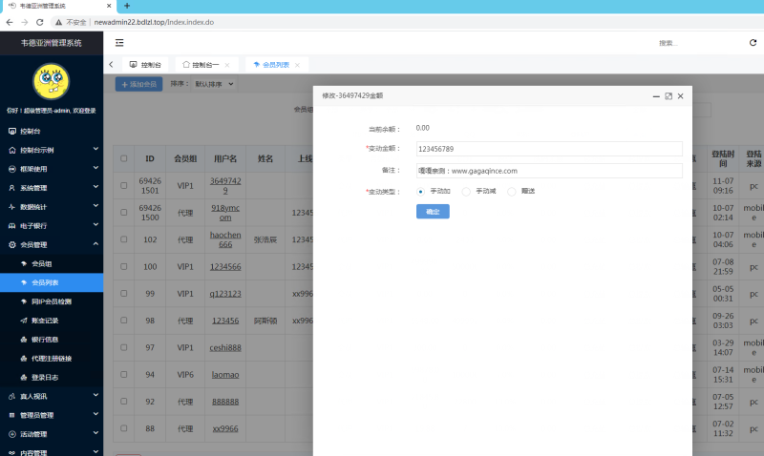
Task: Close the 控制台一 tab with its x
Action: point(227,65)
